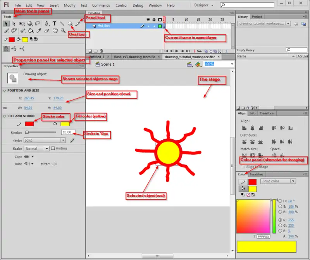This screenshot has width=310, height=260.
Task: Open the stage zoom percentage dropdown
Action: tap(232, 64)
